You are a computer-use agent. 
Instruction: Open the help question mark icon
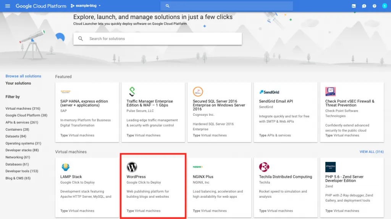pyautogui.click(x=374, y=6)
